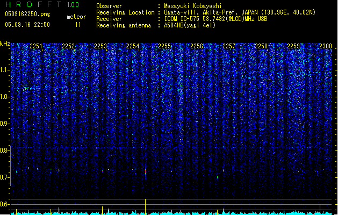Click the tallest yellow intensity spike below 2254
The width and height of the screenshot is (338, 215).
[145, 206]
